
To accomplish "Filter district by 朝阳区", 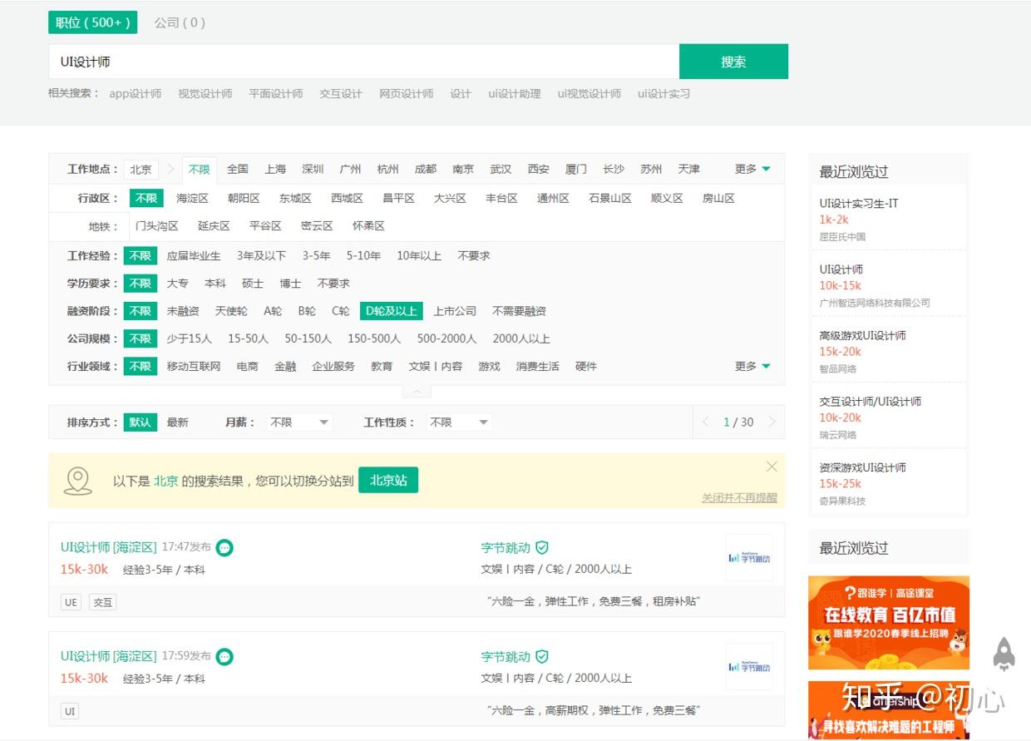I will (244, 198).
